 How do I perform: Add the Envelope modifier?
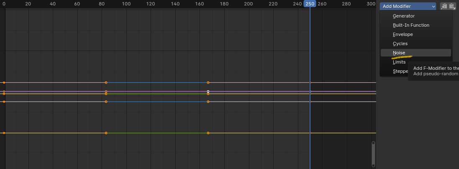[x=403, y=34]
